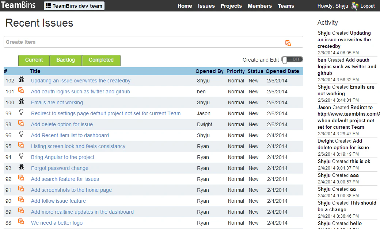Click the story icon for issue 90

pyautogui.click(x=21, y=200)
